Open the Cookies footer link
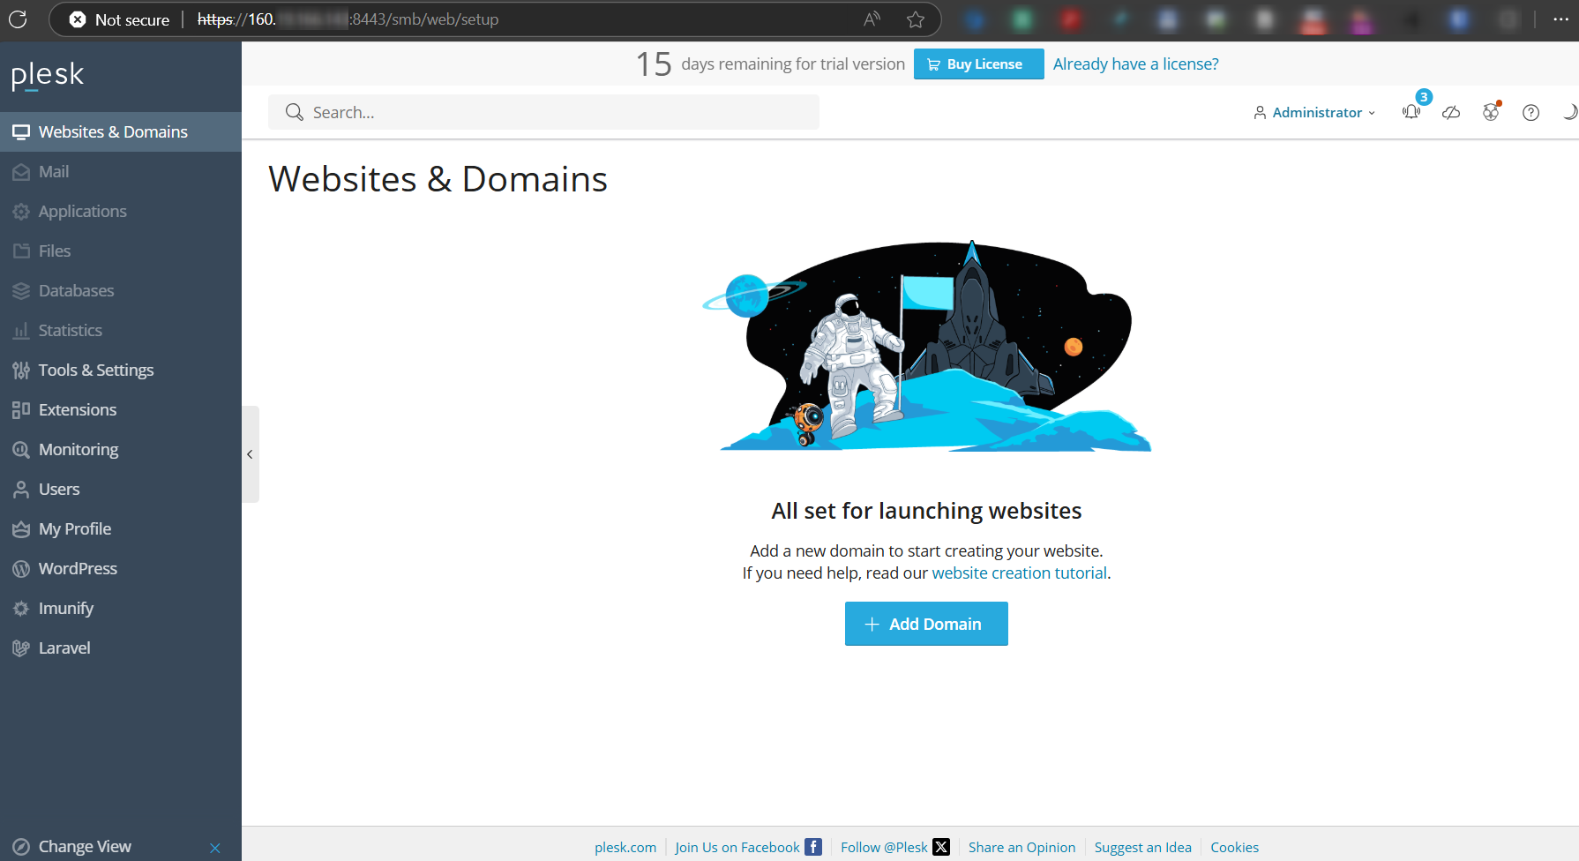 [1234, 847]
